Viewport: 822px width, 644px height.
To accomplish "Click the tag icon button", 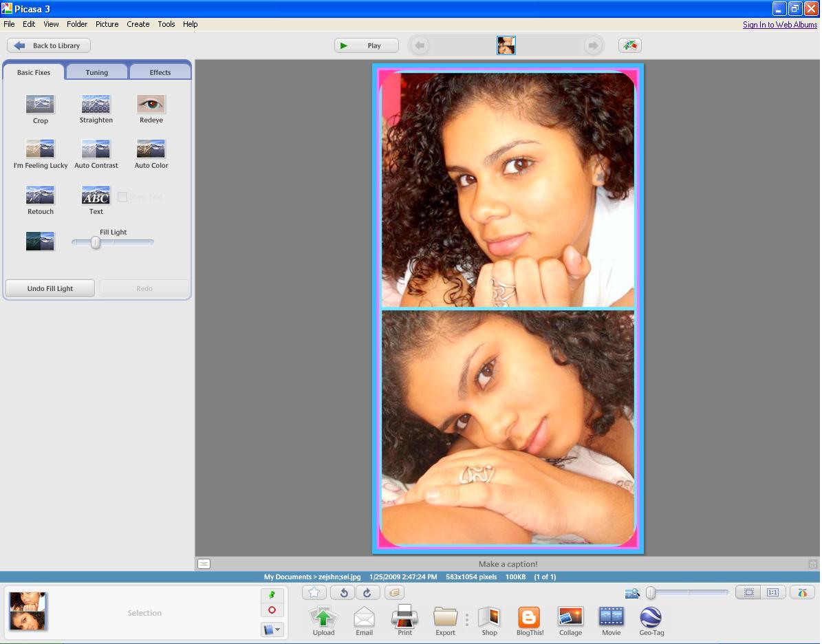I will coord(396,592).
